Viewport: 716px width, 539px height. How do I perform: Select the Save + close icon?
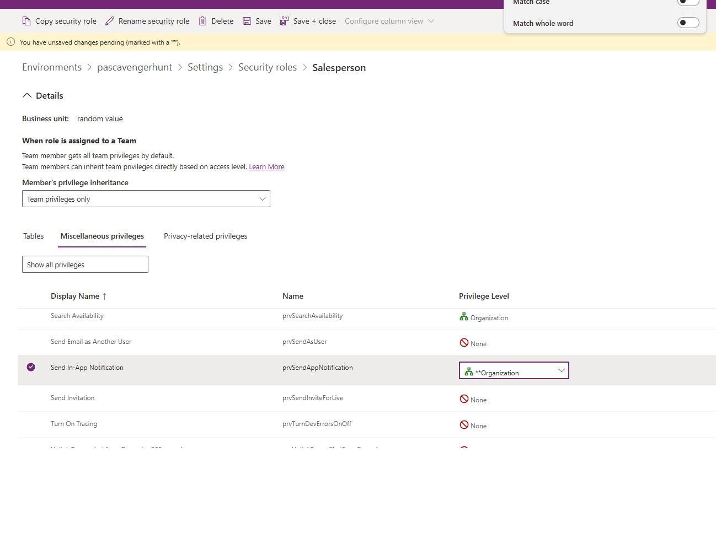[x=284, y=20]
